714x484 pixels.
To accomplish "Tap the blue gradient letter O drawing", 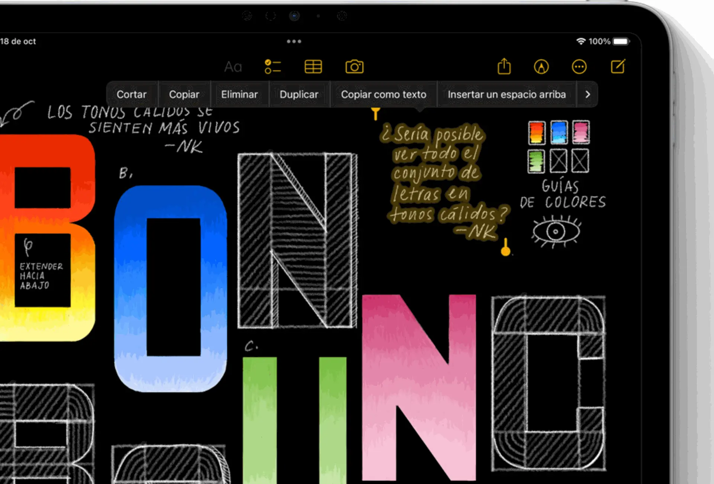I will tap(171, 288).
